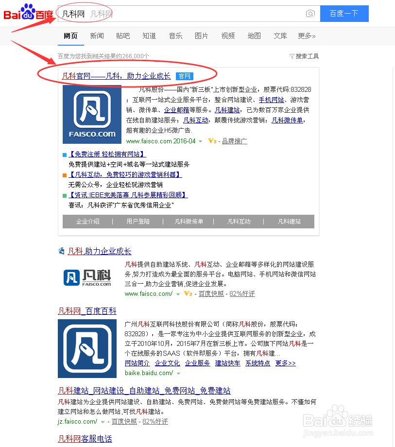
Task: Switch to the 地图 tab
Action: pyautogui.click(x=254, y=36)
